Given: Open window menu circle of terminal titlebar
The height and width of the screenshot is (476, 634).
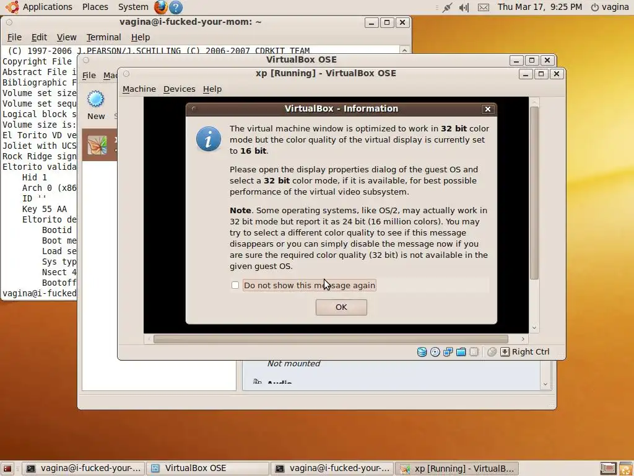Looking at the screenshot, I should click(9, 22).
